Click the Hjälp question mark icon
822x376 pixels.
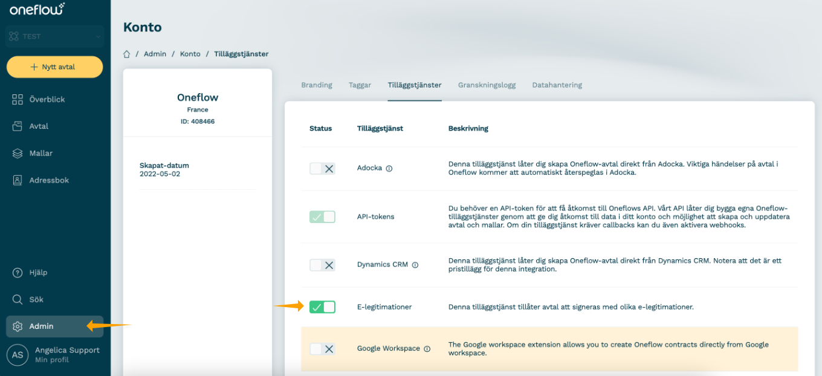[18, 273]
